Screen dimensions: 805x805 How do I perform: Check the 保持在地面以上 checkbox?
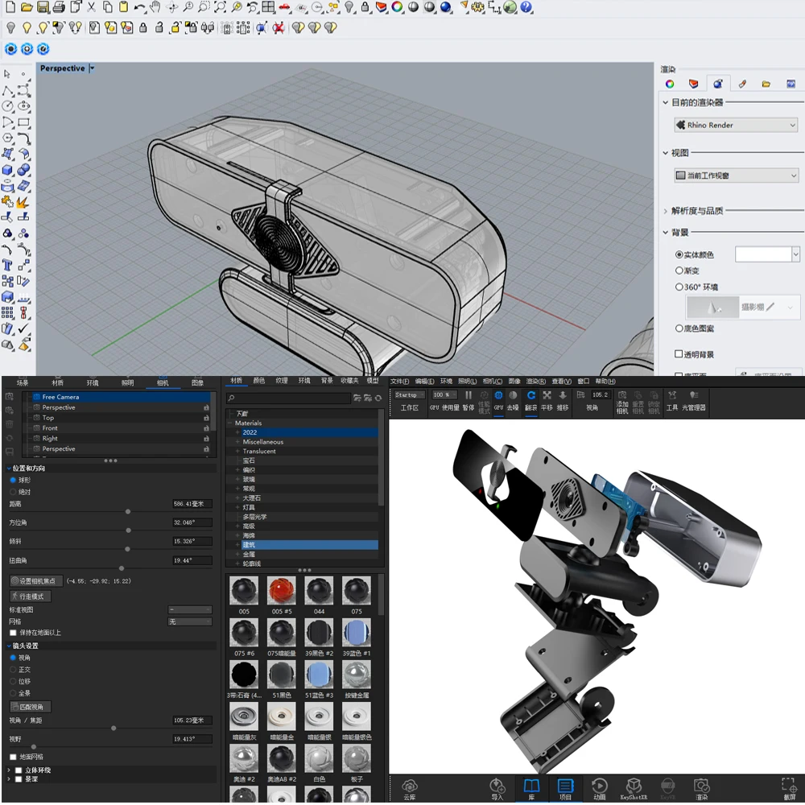pyautogui.click(x=13, y=633)
